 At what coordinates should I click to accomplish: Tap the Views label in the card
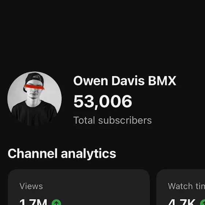pos(31,186)
